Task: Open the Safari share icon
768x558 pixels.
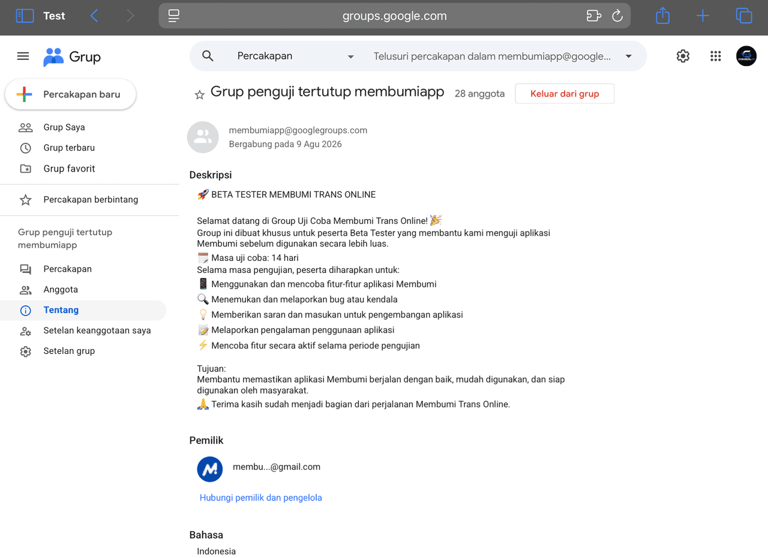Action: [662, 15]
